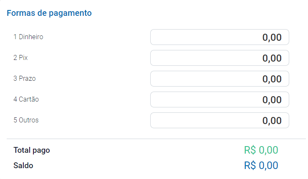This screenshot has width=308, height=179.
Task: Click the "1 Dinheiro" payment label
Action: (28, 37)
